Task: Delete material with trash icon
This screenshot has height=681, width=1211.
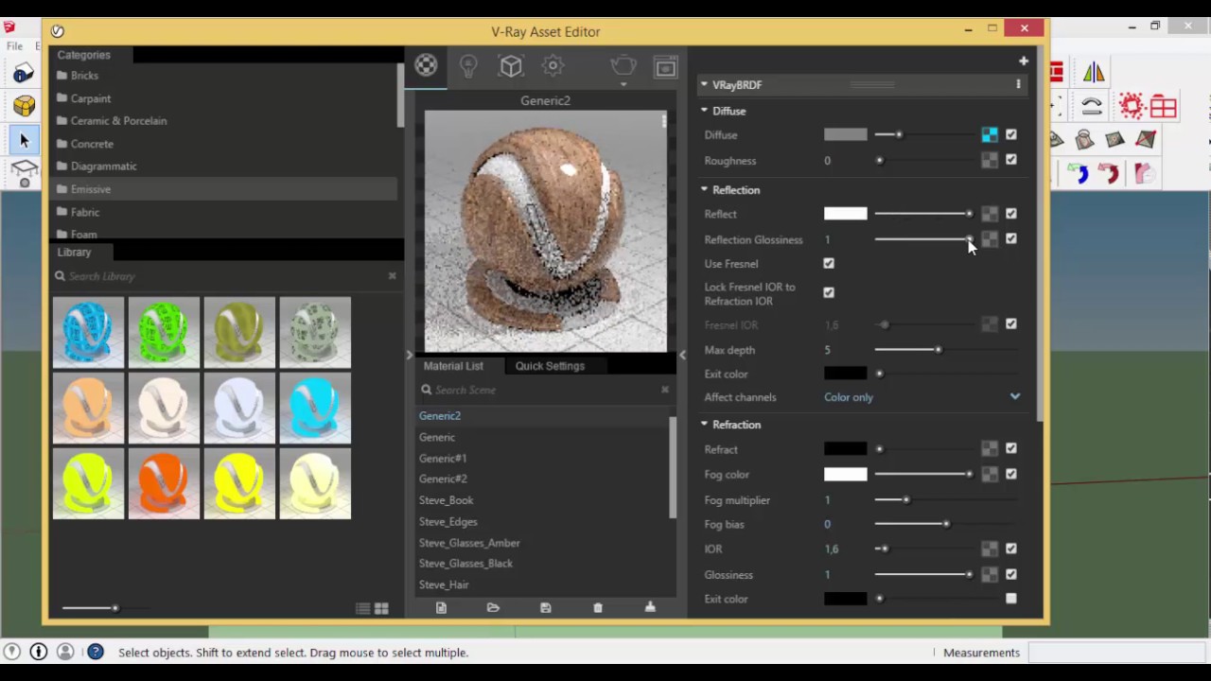Action: pos(598,608)
